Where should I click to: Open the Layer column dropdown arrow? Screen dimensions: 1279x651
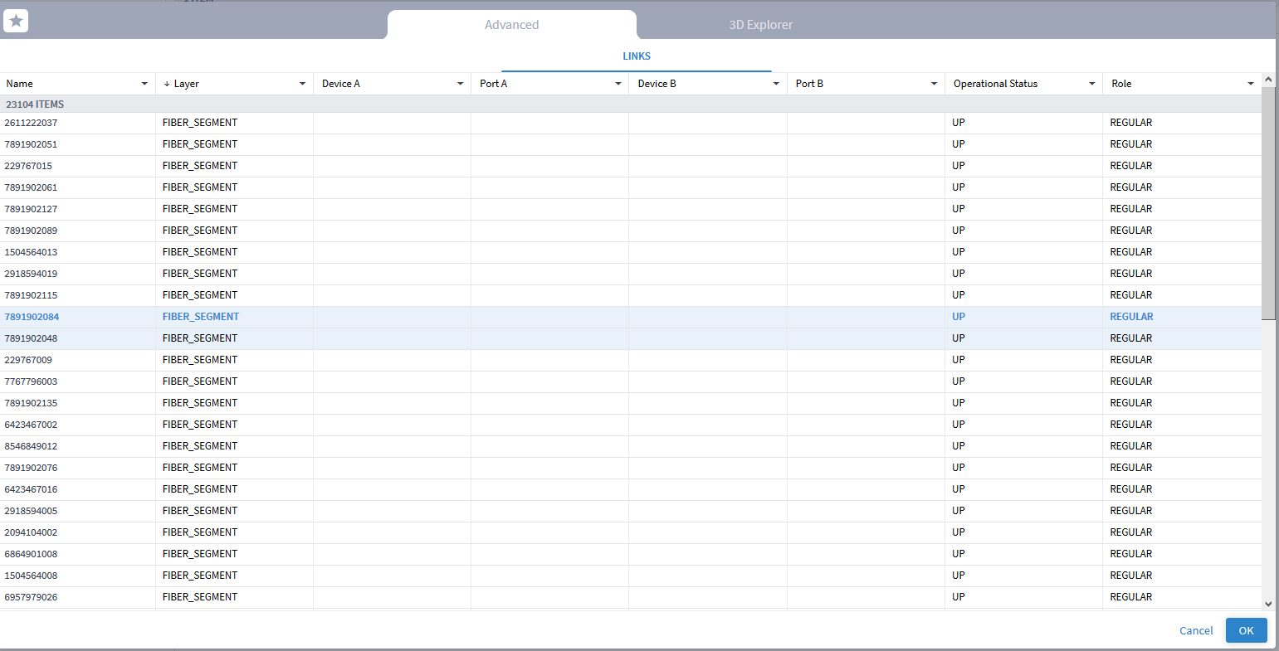click(302, 84)
